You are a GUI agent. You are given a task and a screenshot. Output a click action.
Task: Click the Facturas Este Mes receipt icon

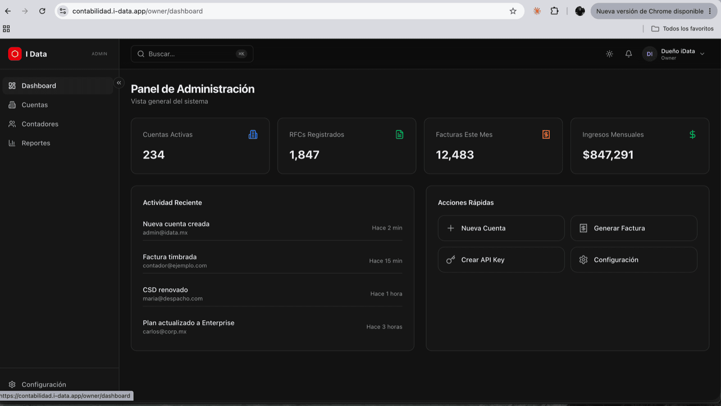[546, 135]
